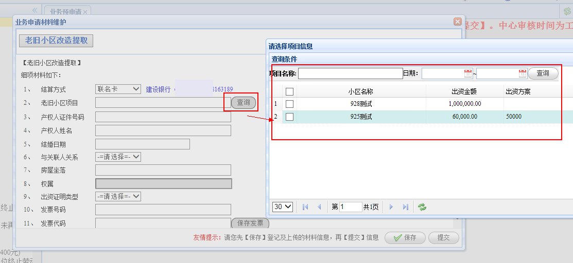The image size is (573, 263).
Task: Check the 928测试 row checkbox
Action: tap(289, 104)
